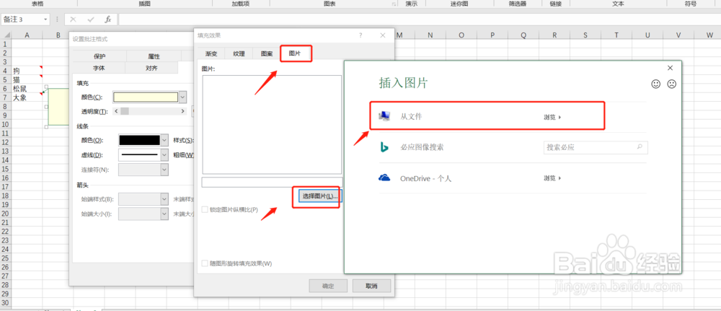The image size is (721, 311).
Task: Click column header R
Action: tap(554, 35)
